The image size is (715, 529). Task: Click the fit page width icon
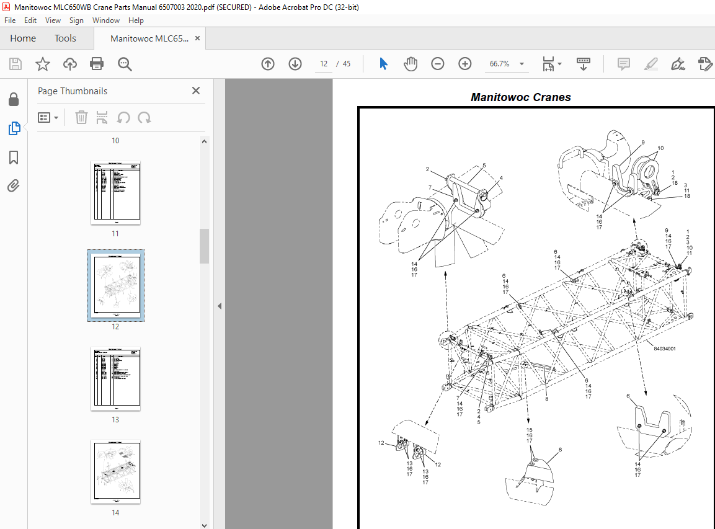[548, 64]
